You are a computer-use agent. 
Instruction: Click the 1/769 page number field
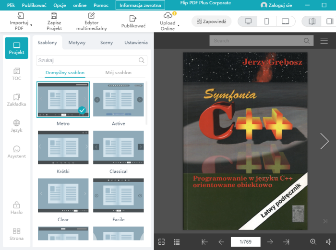coord(246,242)
